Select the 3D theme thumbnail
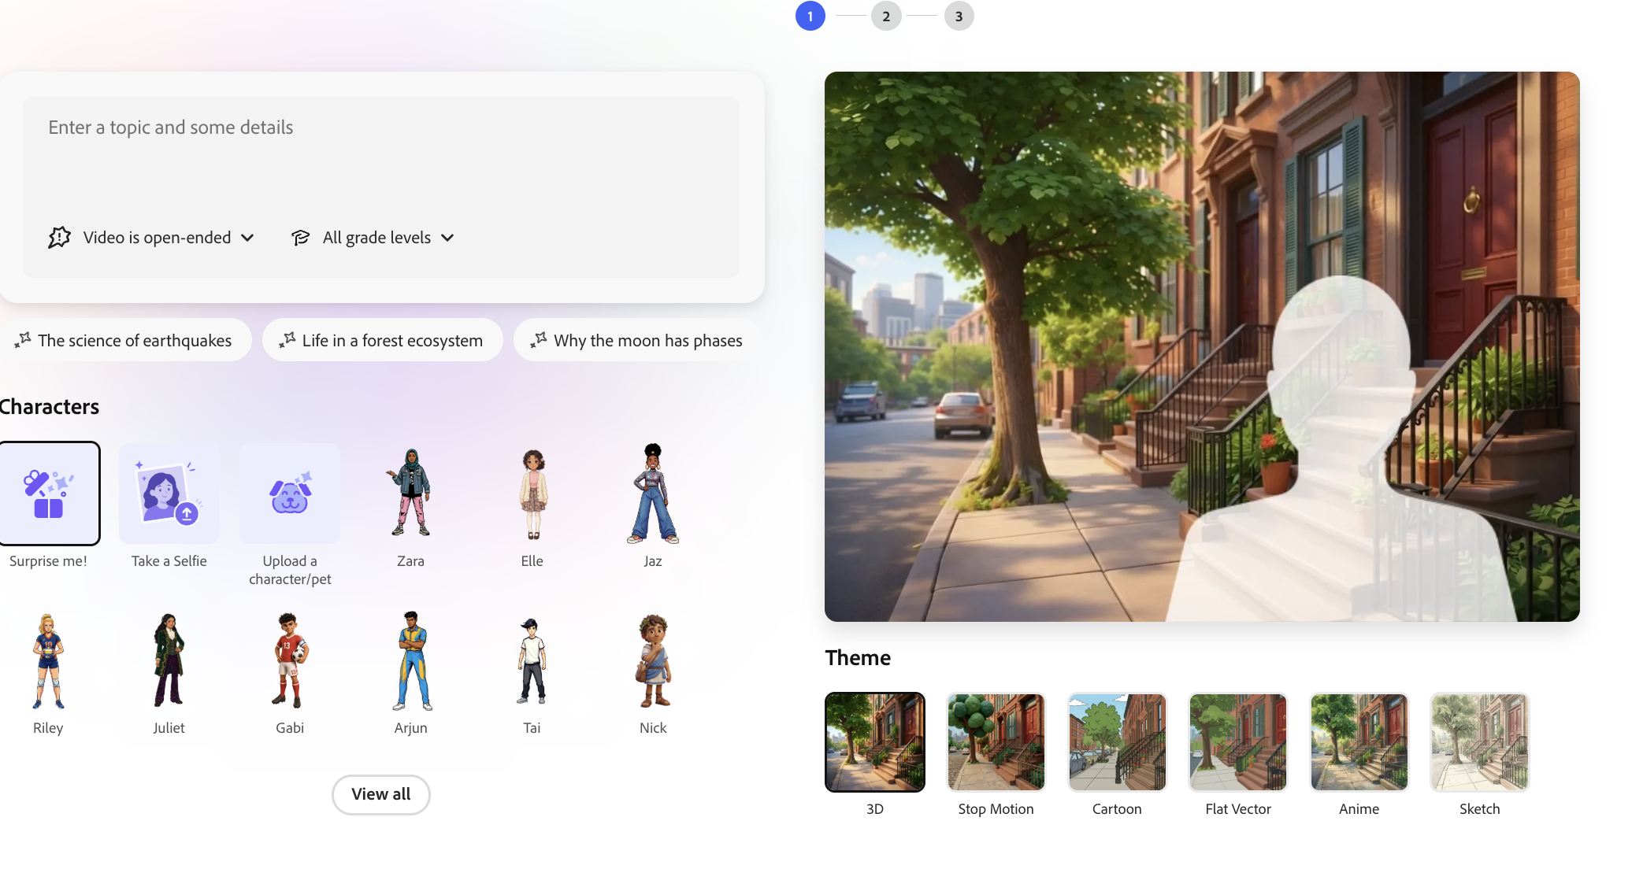 click(x=875, y=742)
